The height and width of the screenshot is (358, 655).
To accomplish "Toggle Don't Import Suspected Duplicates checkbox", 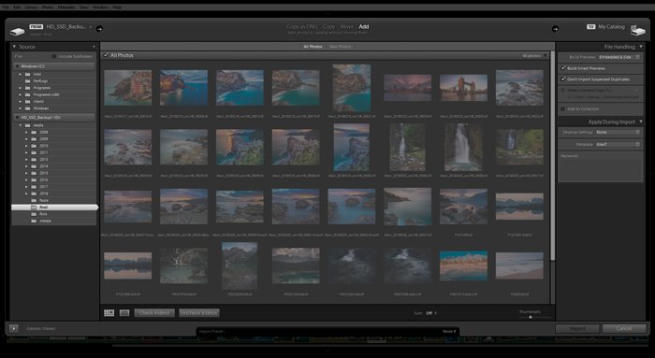I will 563,79.
